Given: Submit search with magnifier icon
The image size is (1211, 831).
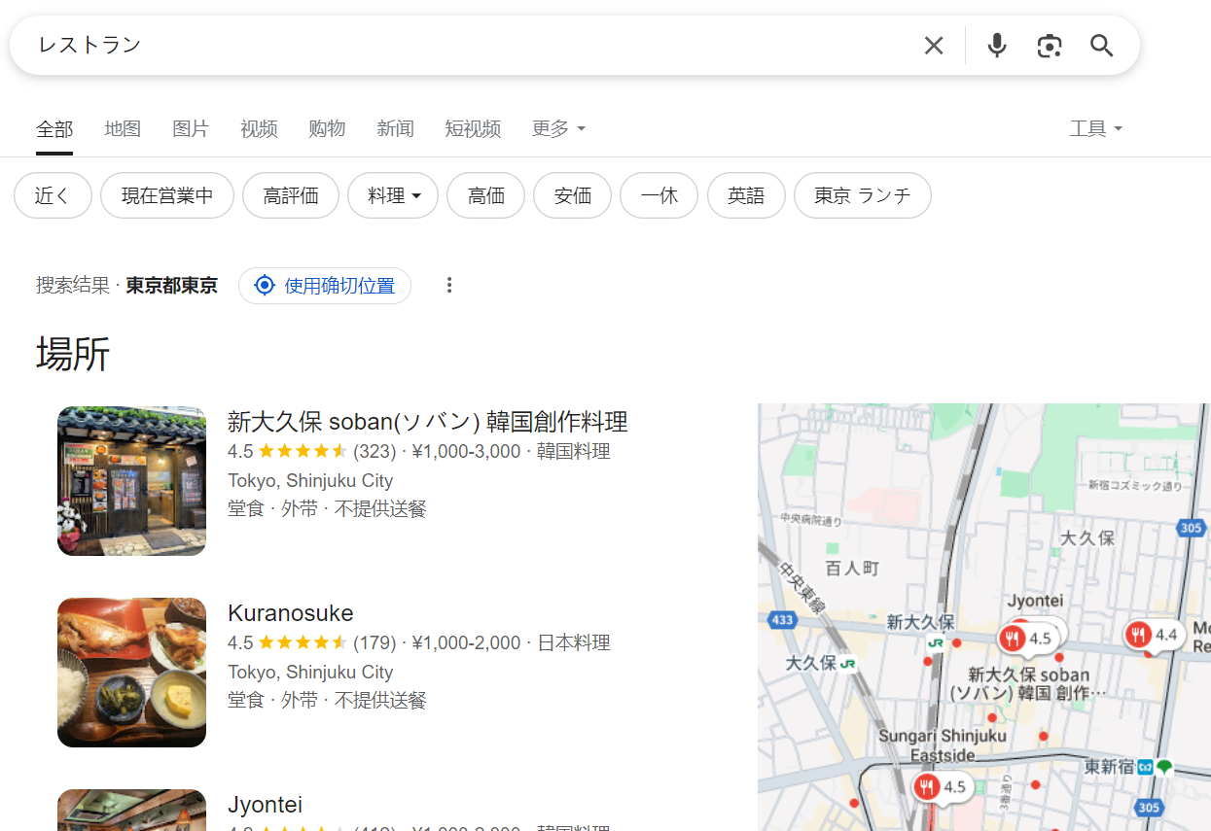Looking at the screenshot, I should [x=1101, y=46].
